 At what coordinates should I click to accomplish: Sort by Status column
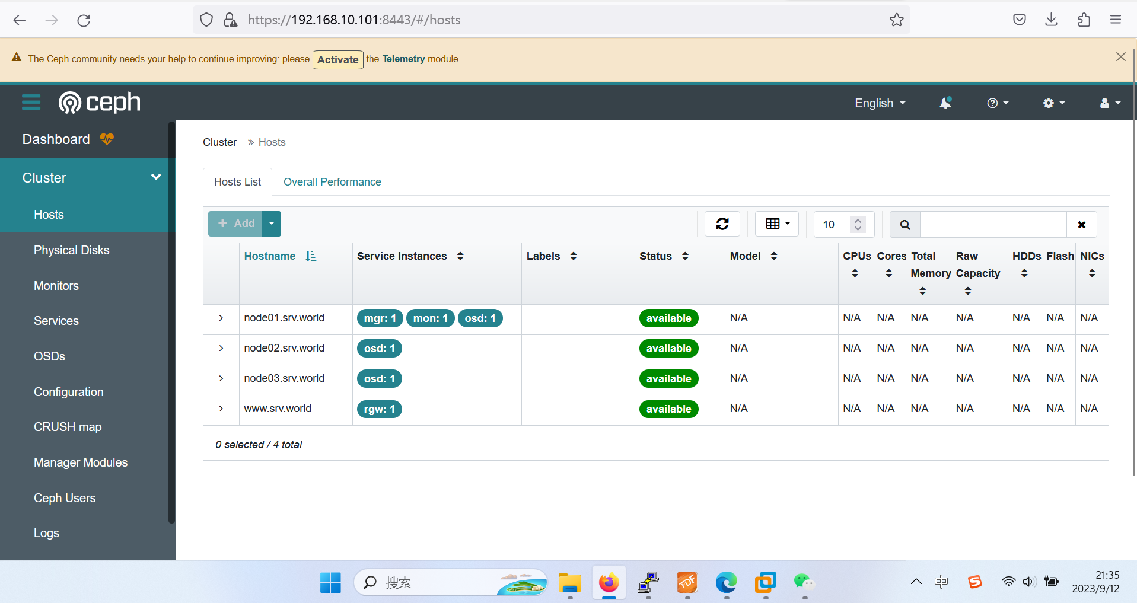click(x=664, y=256)
